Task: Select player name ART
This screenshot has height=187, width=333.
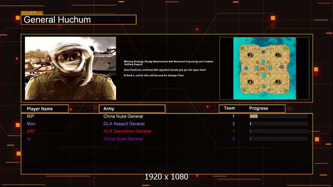Action: click(x=31, y=131)
